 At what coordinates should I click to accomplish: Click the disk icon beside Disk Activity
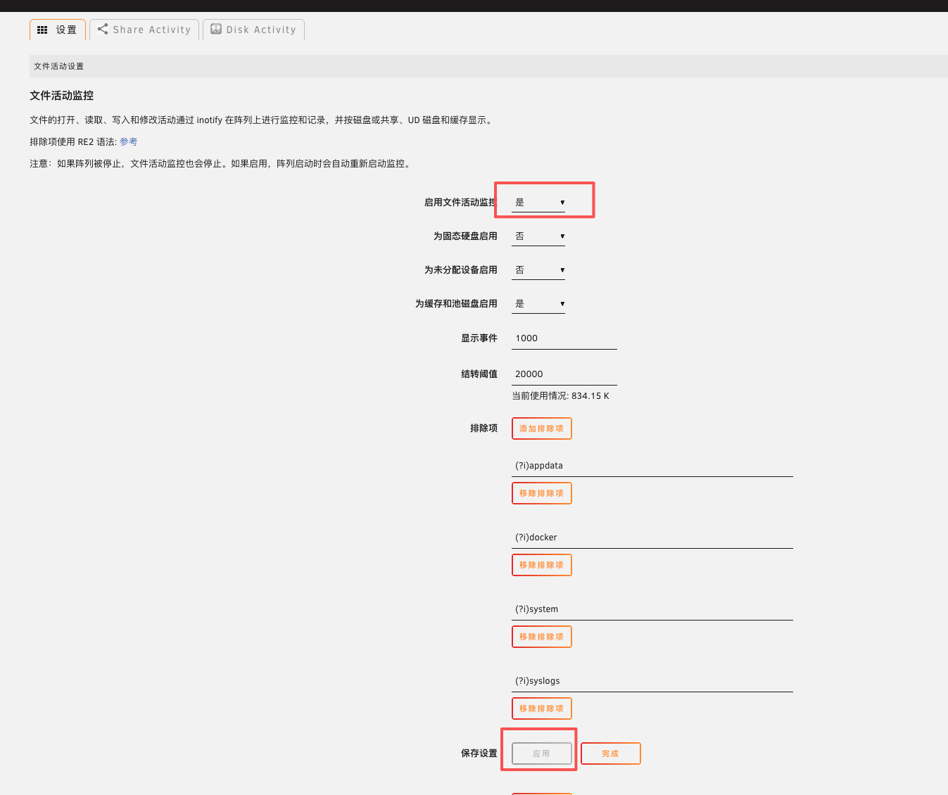click(216, 29)
